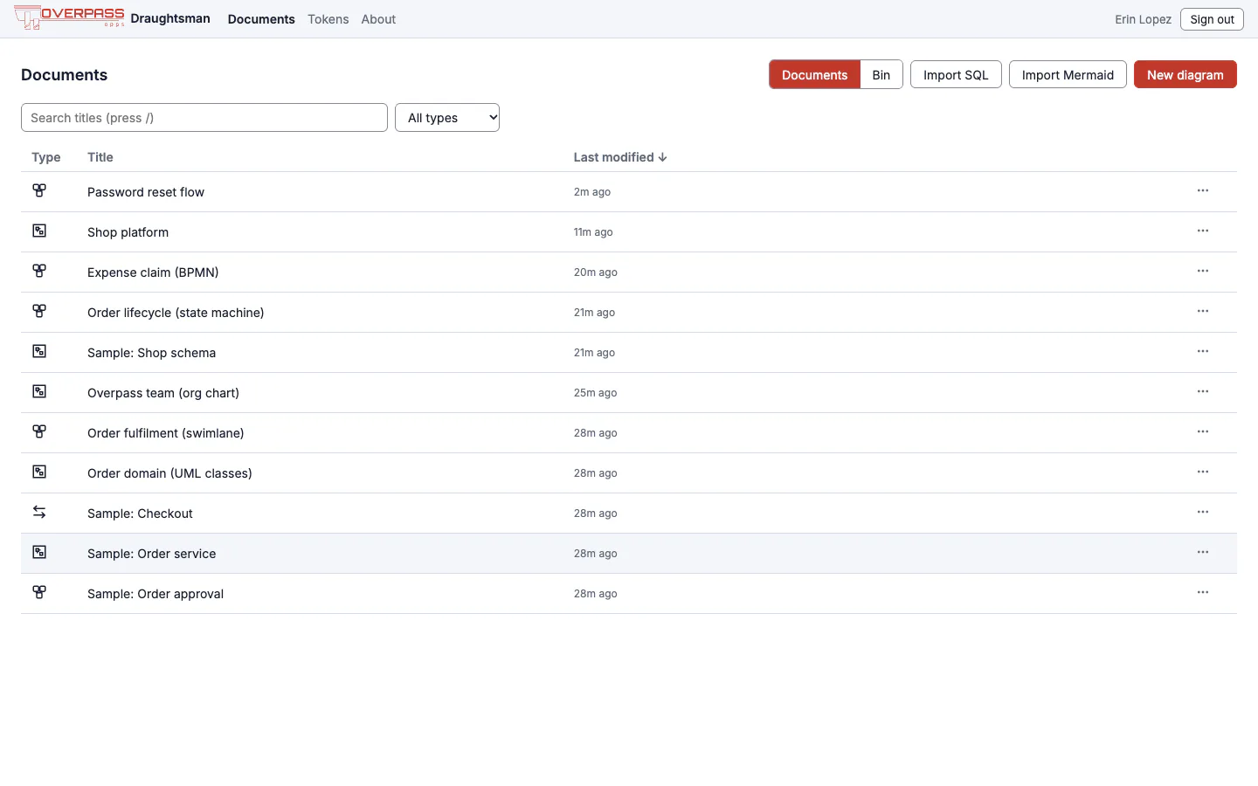Click the Draughtsman app name

tap(170, 18)
